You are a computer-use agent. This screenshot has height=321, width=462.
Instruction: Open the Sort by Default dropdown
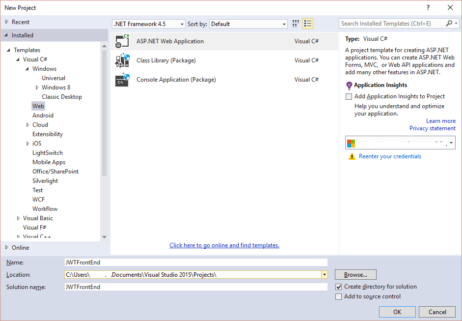pos(284,23)
